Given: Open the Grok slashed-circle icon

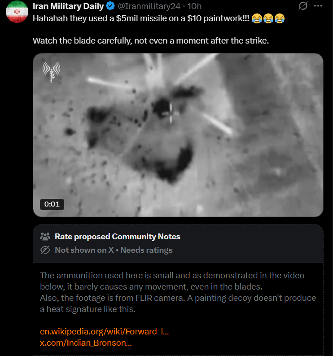Looking at the screenshot, I should (303, 6).
